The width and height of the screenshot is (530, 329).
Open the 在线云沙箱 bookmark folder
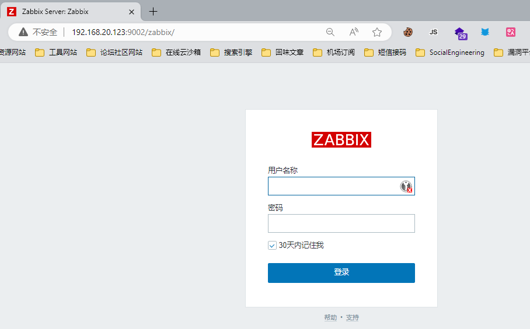(176, 52)
